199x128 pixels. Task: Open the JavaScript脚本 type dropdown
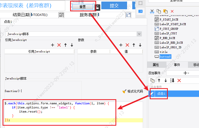coord(139,34)
